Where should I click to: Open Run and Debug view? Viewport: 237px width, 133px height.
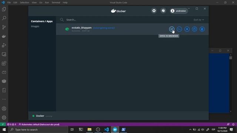click(4, 45)
